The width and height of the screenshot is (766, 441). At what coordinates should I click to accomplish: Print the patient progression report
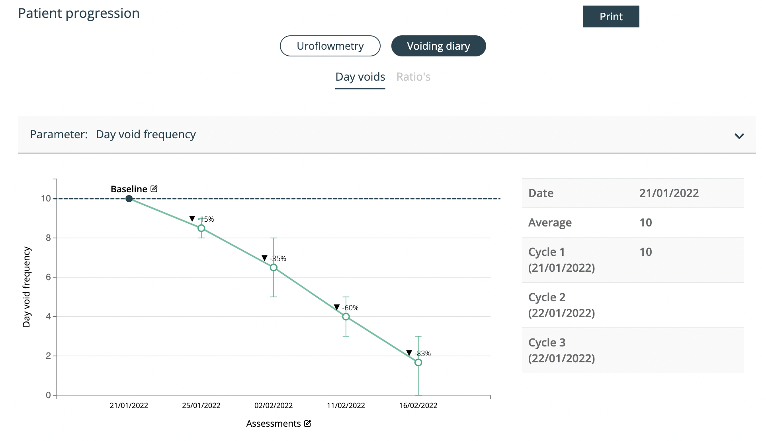pyautogui.click(x=611, y=17)
